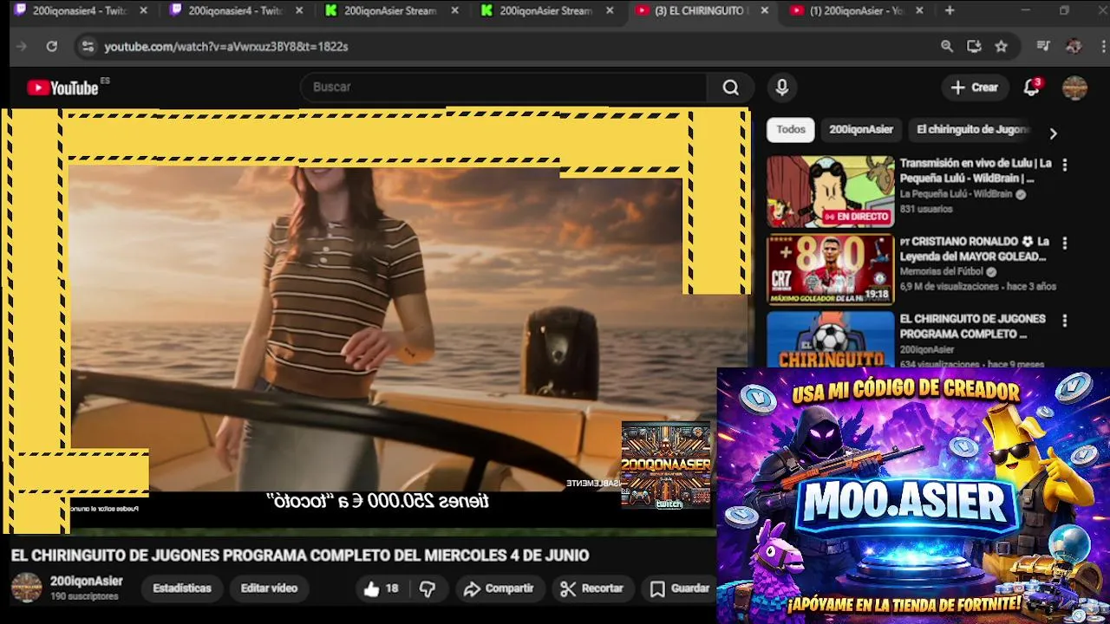Screen dimensions: 1110x624
Task: Filter suggestions by 200iqonAsier chip
Action: click(x=861, y=129)
